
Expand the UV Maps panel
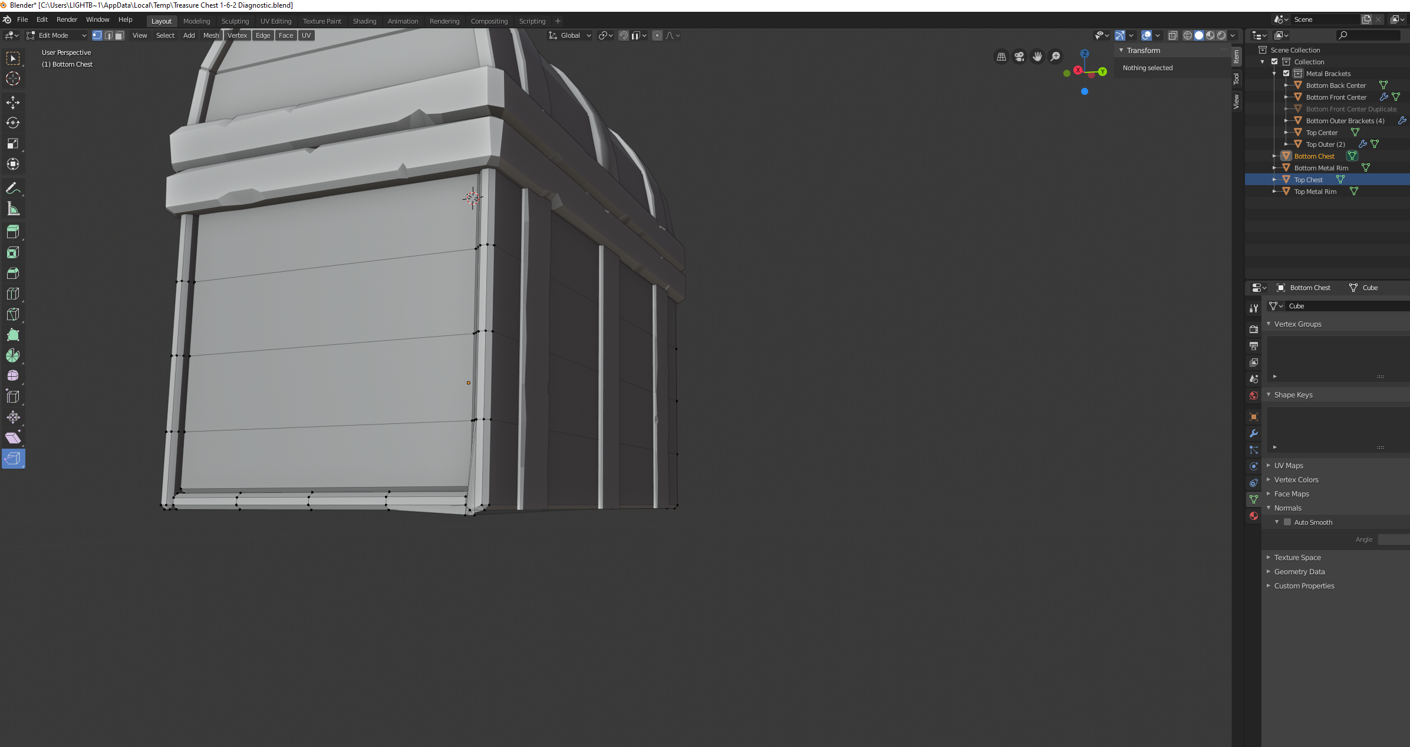1289,466
